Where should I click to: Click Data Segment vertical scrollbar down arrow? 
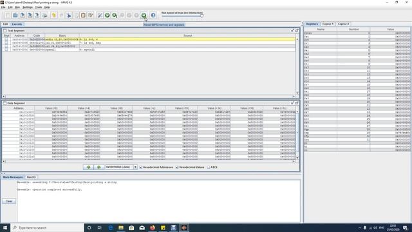pos(297,158)
